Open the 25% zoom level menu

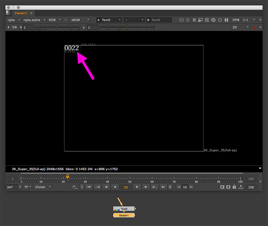(x=236, y=20)
